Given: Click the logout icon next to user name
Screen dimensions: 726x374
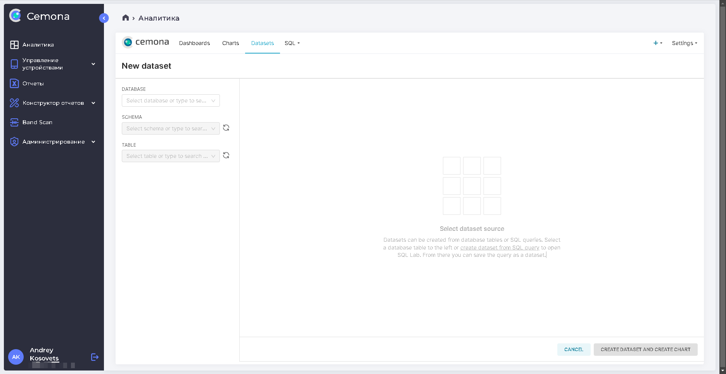Looking at the screenshot, I should tap(95, 357).
